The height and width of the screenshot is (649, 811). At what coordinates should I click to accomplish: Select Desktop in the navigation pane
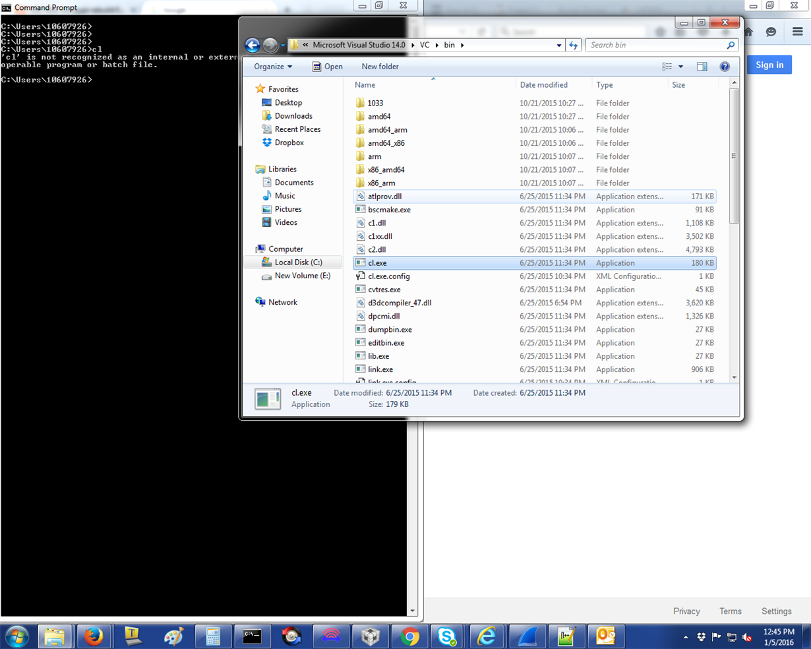pos(288,103)
